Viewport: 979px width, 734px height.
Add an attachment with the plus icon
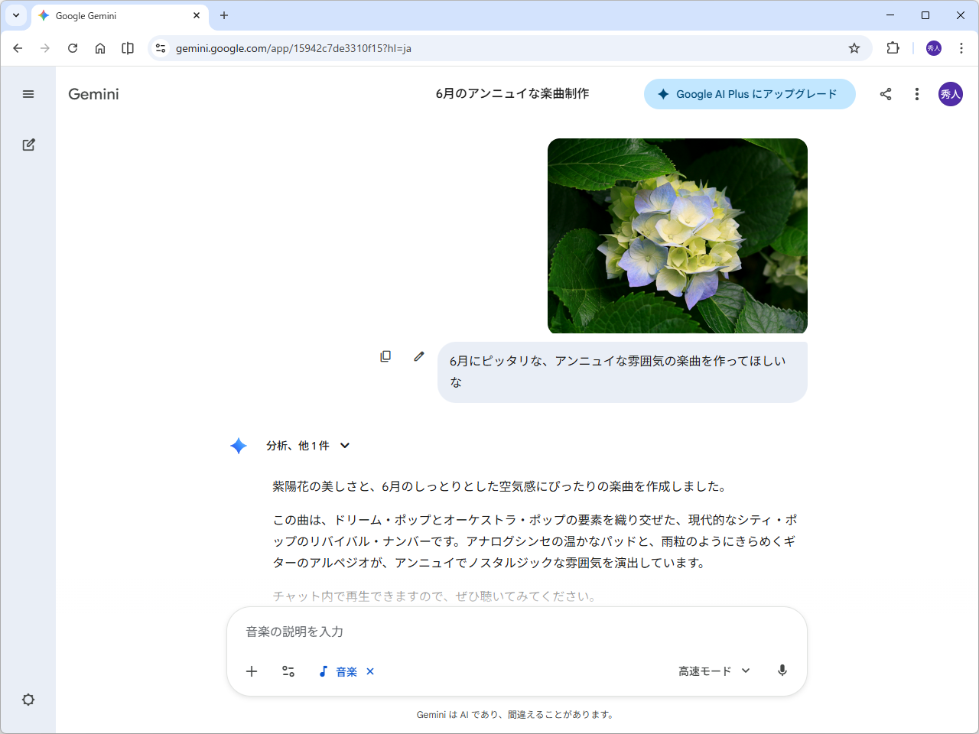pyautogui.click(x=251, y=671)
